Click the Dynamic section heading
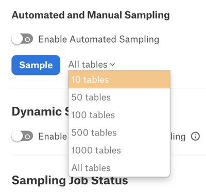The image size is (206, 192). 40,111
